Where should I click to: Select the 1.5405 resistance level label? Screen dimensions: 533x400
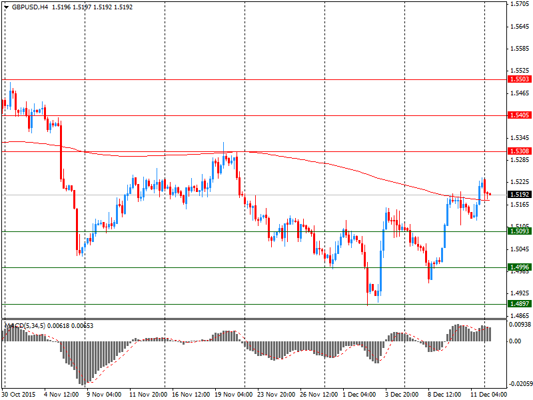pos(520,115)
